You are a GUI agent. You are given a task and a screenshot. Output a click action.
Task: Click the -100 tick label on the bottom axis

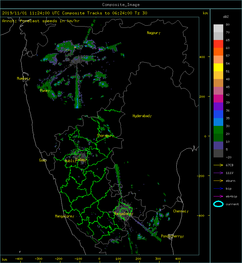click(x=78, y=259)
